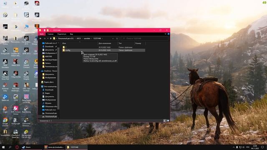Select Этот компьютер in navigation pane

tap(49, 86)
